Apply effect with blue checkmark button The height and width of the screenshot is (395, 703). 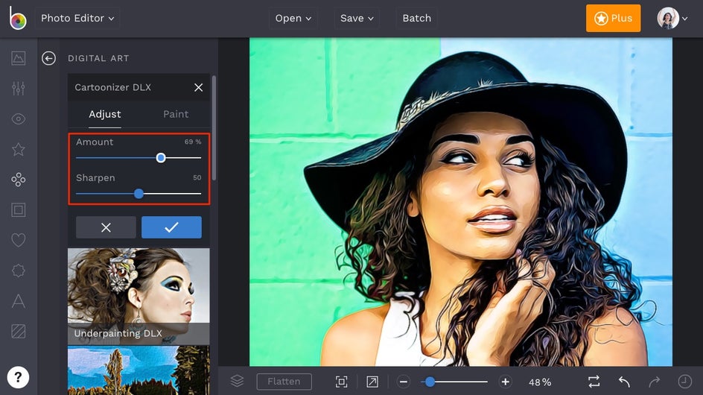[x=171, y=227]
